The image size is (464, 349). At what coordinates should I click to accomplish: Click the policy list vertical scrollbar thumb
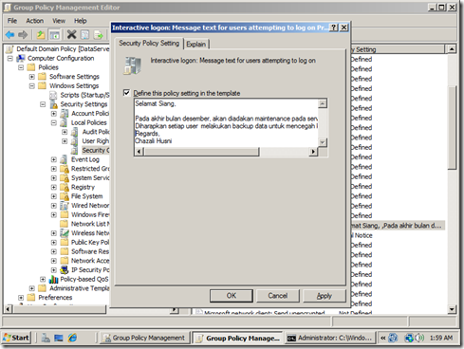(452, 128)
